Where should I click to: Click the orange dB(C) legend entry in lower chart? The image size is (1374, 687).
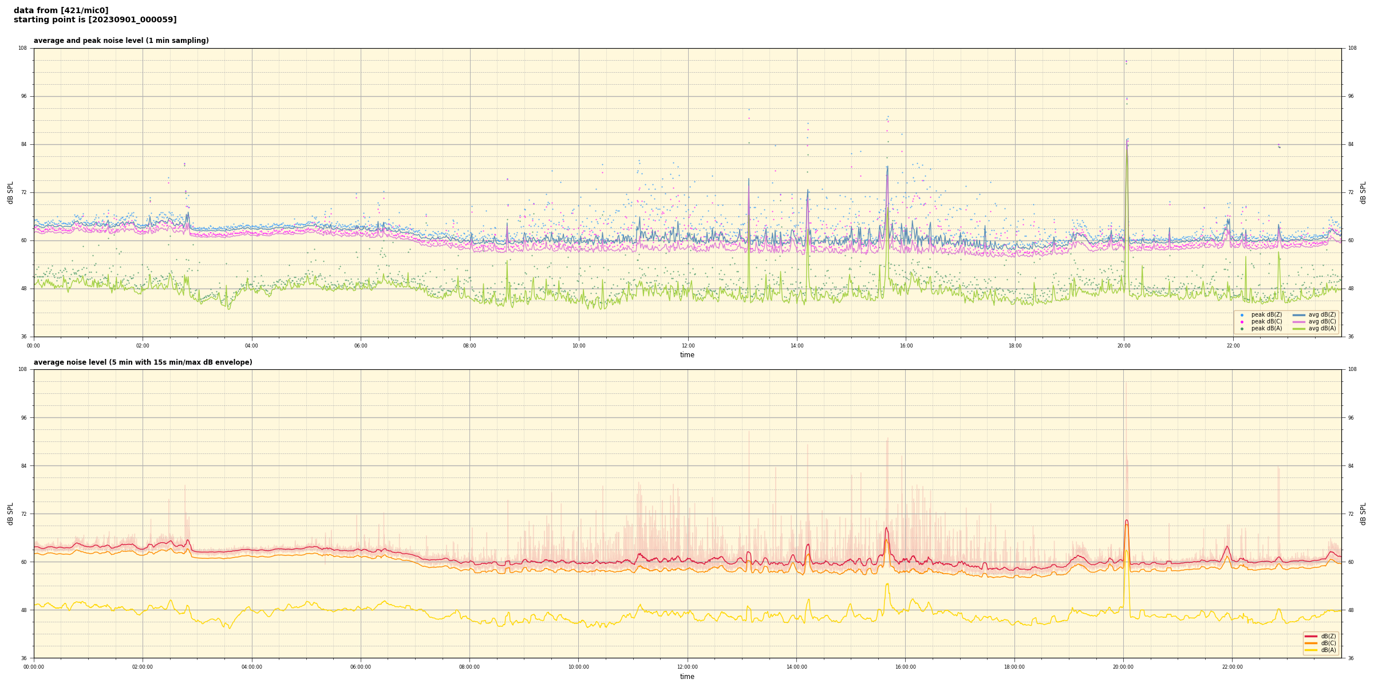1312,643
